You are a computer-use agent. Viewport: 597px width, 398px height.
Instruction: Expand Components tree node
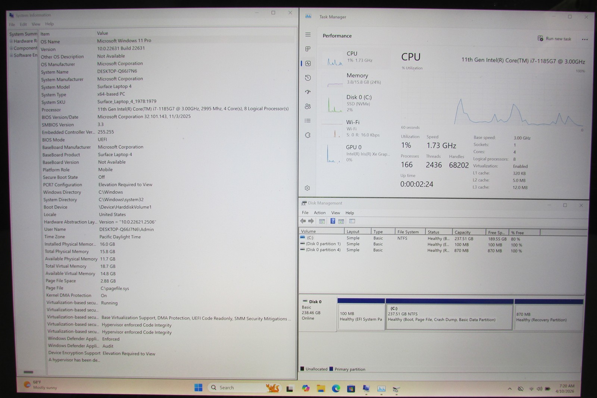(12, 48)
